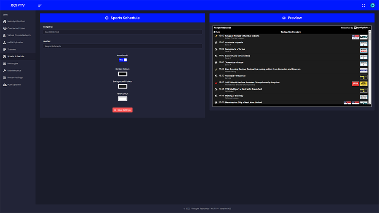The width and height of the screenshot is (379, 213).
Task: Open the user profile avatar
Action: [x=373, y=5]
